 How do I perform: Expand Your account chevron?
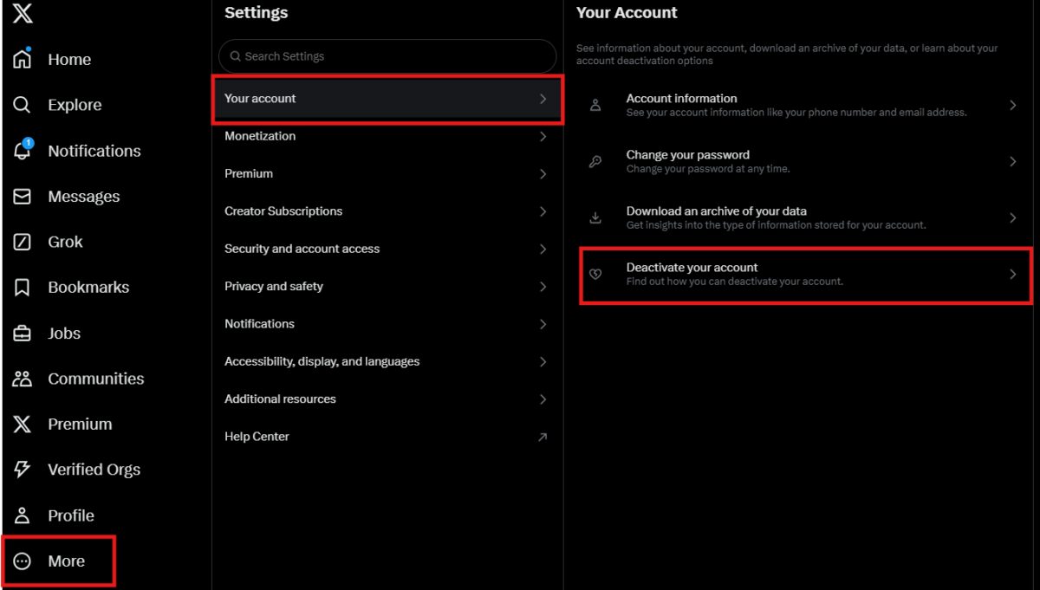pos(543,99)
